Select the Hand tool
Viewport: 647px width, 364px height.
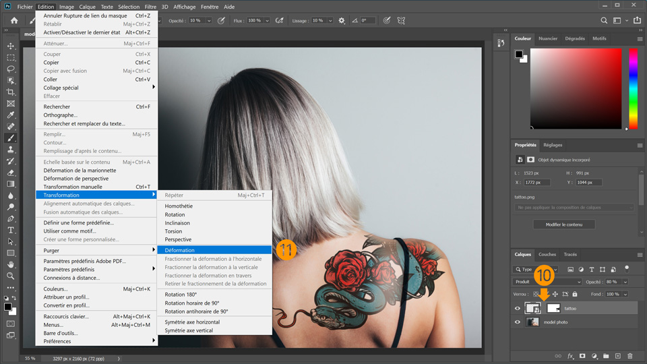point(11,264)
